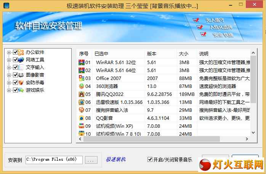Uncheck the 游戏娱乐 checkbox
This screenshot has height=174, width=266.
pos(15,90)
